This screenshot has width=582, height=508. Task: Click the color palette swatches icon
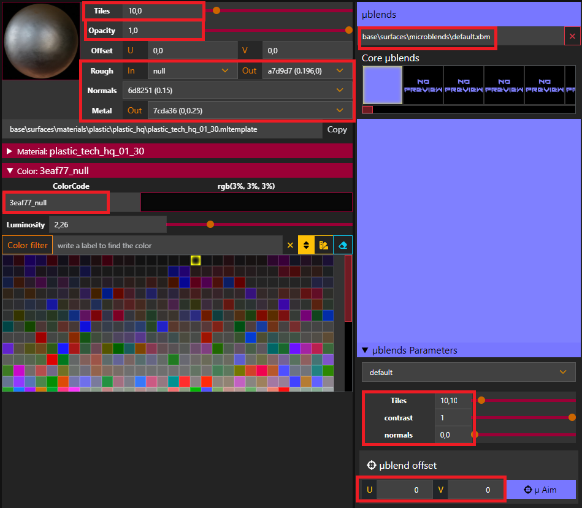pos(324,245)
